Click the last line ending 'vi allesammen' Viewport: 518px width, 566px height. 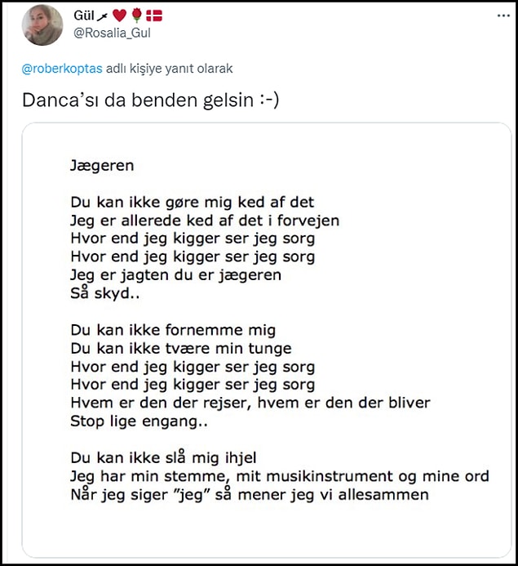click(250, 494)
